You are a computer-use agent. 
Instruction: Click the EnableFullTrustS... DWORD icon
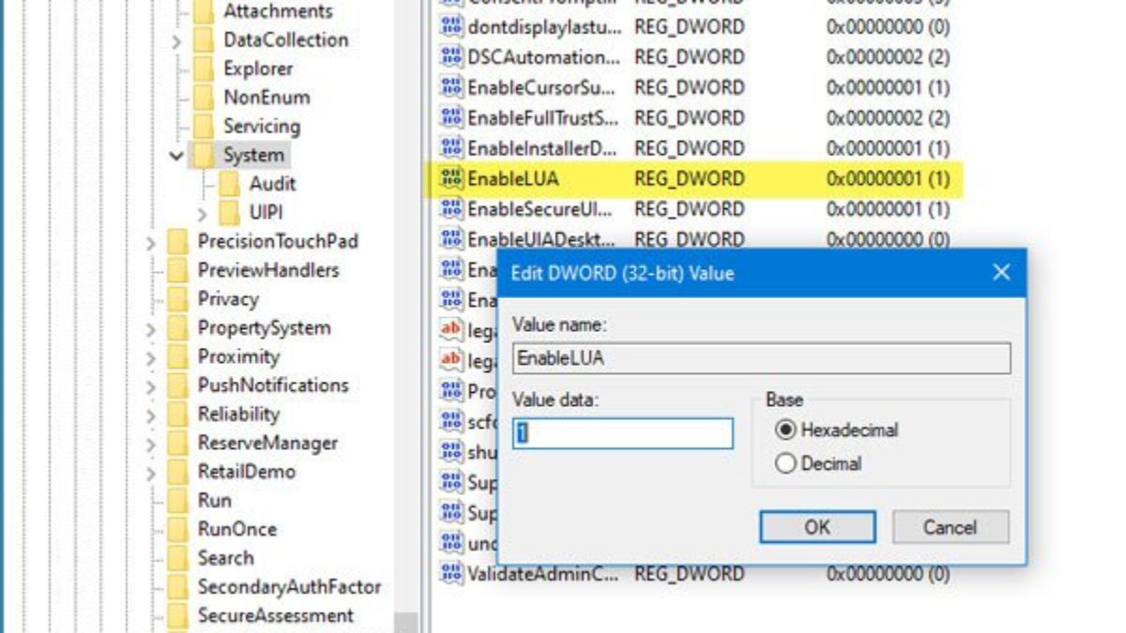[452, 118]
